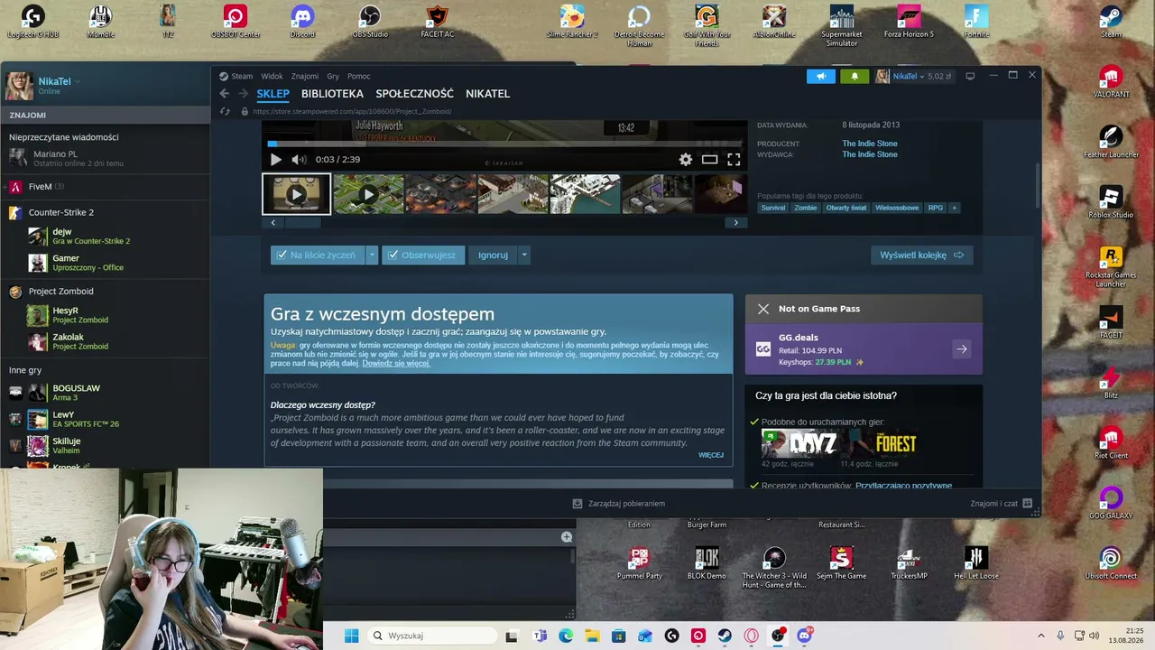Open Steam icon in Windows taskbar
This screenshot has height=650, width=1155.
(x=725, y=636)
